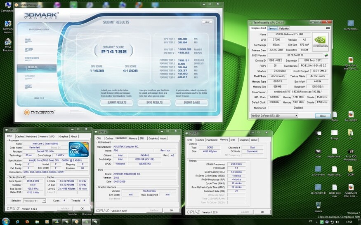Open Windows Explorer from the taskbar
Screen dimensions: 361x225
tap(37, 222)
